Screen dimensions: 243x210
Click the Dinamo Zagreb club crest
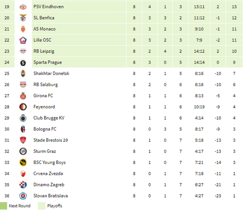coord(23,185)
